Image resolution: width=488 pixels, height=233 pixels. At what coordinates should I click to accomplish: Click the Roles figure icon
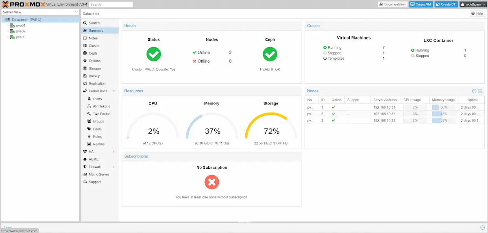[x=89, y=137]
